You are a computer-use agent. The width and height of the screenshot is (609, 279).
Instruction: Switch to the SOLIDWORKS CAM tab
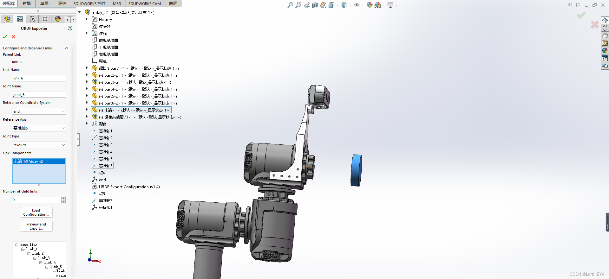[x=145, y=3]
